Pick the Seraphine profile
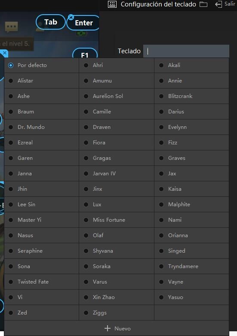 click(42, 251)
